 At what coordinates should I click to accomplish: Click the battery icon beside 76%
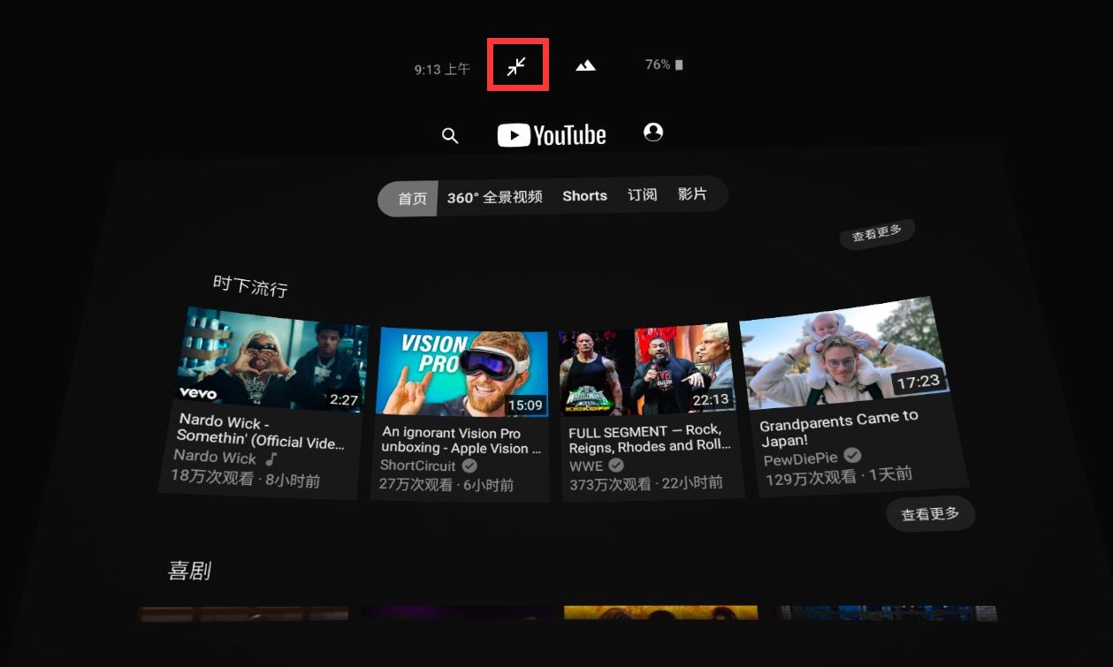coord(679,64)
